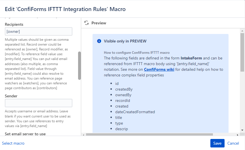Click the 'type' field list item
Image resolution: width=245 pixels, height=150 pixels.
[119, 123]
